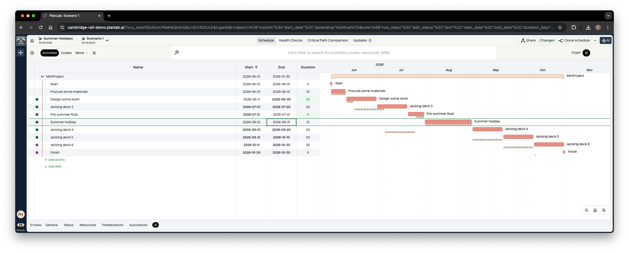This screenshot has width=629, height=253.
Task: Click the plus icon in left sidebar
Action: [21, 53]
